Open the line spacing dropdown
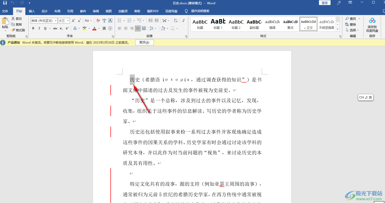The image size is (385, 203). click(x=153, y=28)
